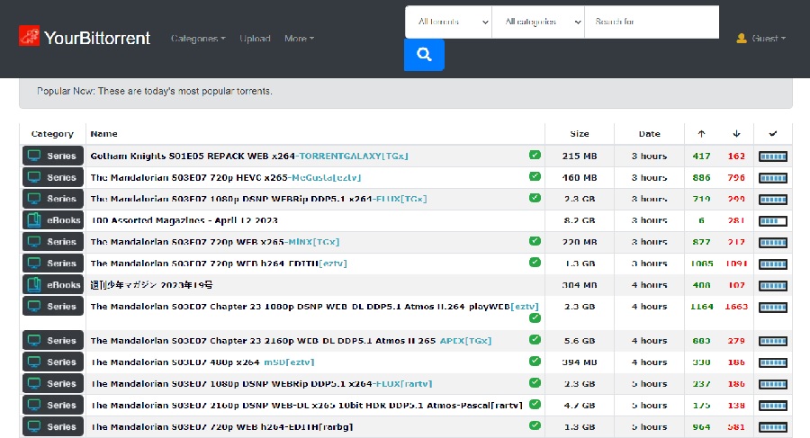Expand the Categories menu in navbar

(198, 38)
